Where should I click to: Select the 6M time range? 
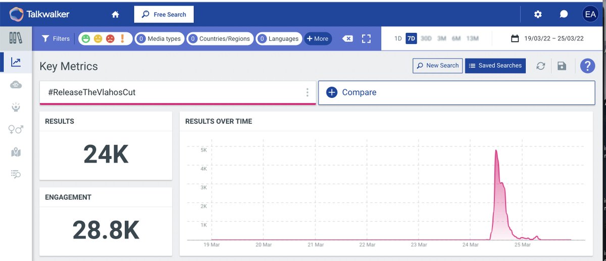[x=457, y=38]
